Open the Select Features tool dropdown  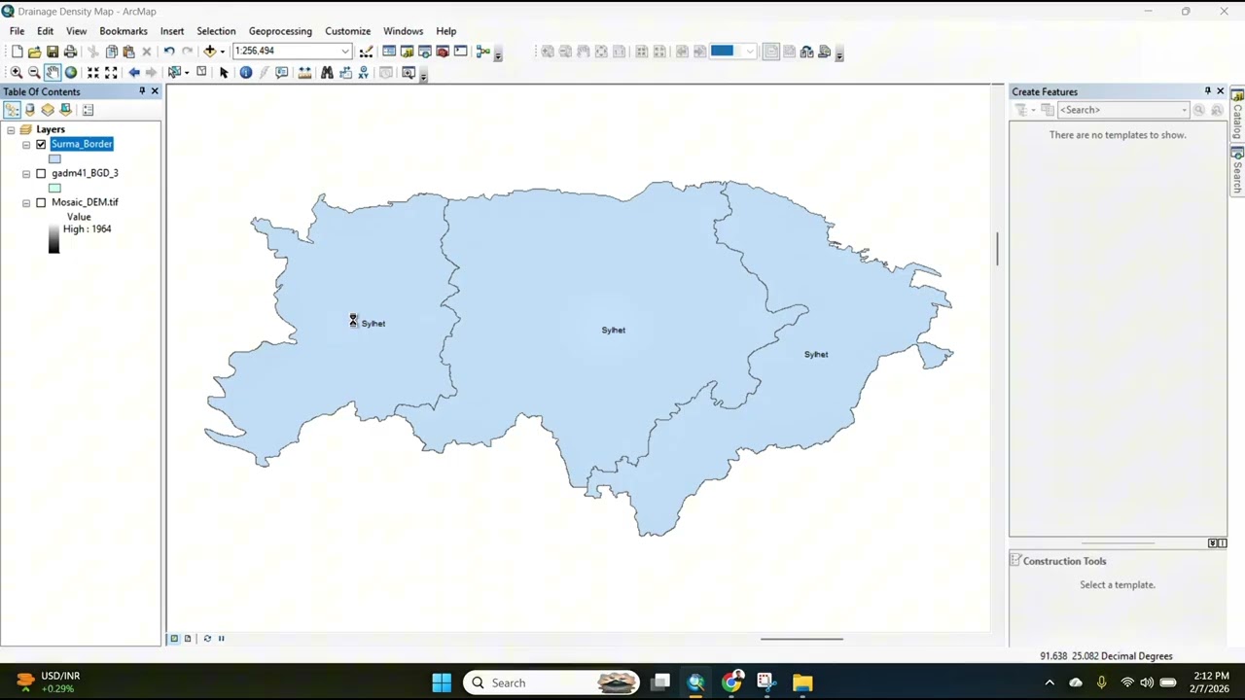pos(187,72)
